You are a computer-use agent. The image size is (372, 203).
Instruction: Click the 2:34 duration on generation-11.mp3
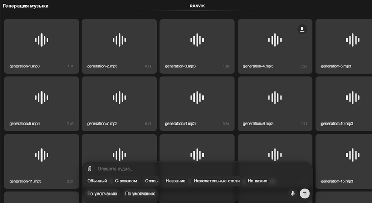coord(70,182)
